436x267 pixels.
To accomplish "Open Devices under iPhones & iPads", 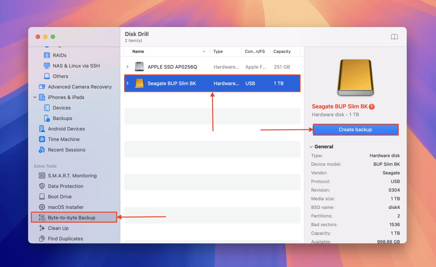I will coord(62,108).
